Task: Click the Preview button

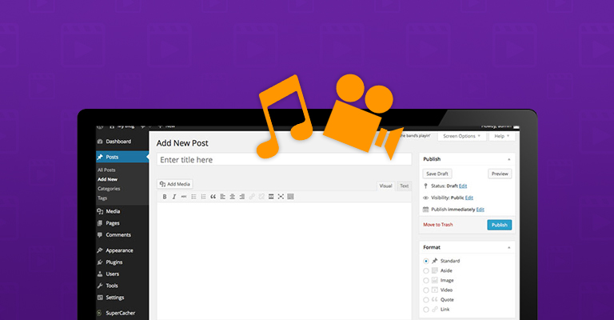Action: pos(500,174)
